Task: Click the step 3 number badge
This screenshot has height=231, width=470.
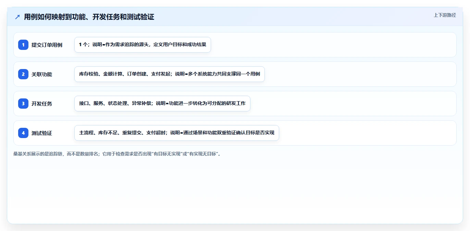Action: 23,104
